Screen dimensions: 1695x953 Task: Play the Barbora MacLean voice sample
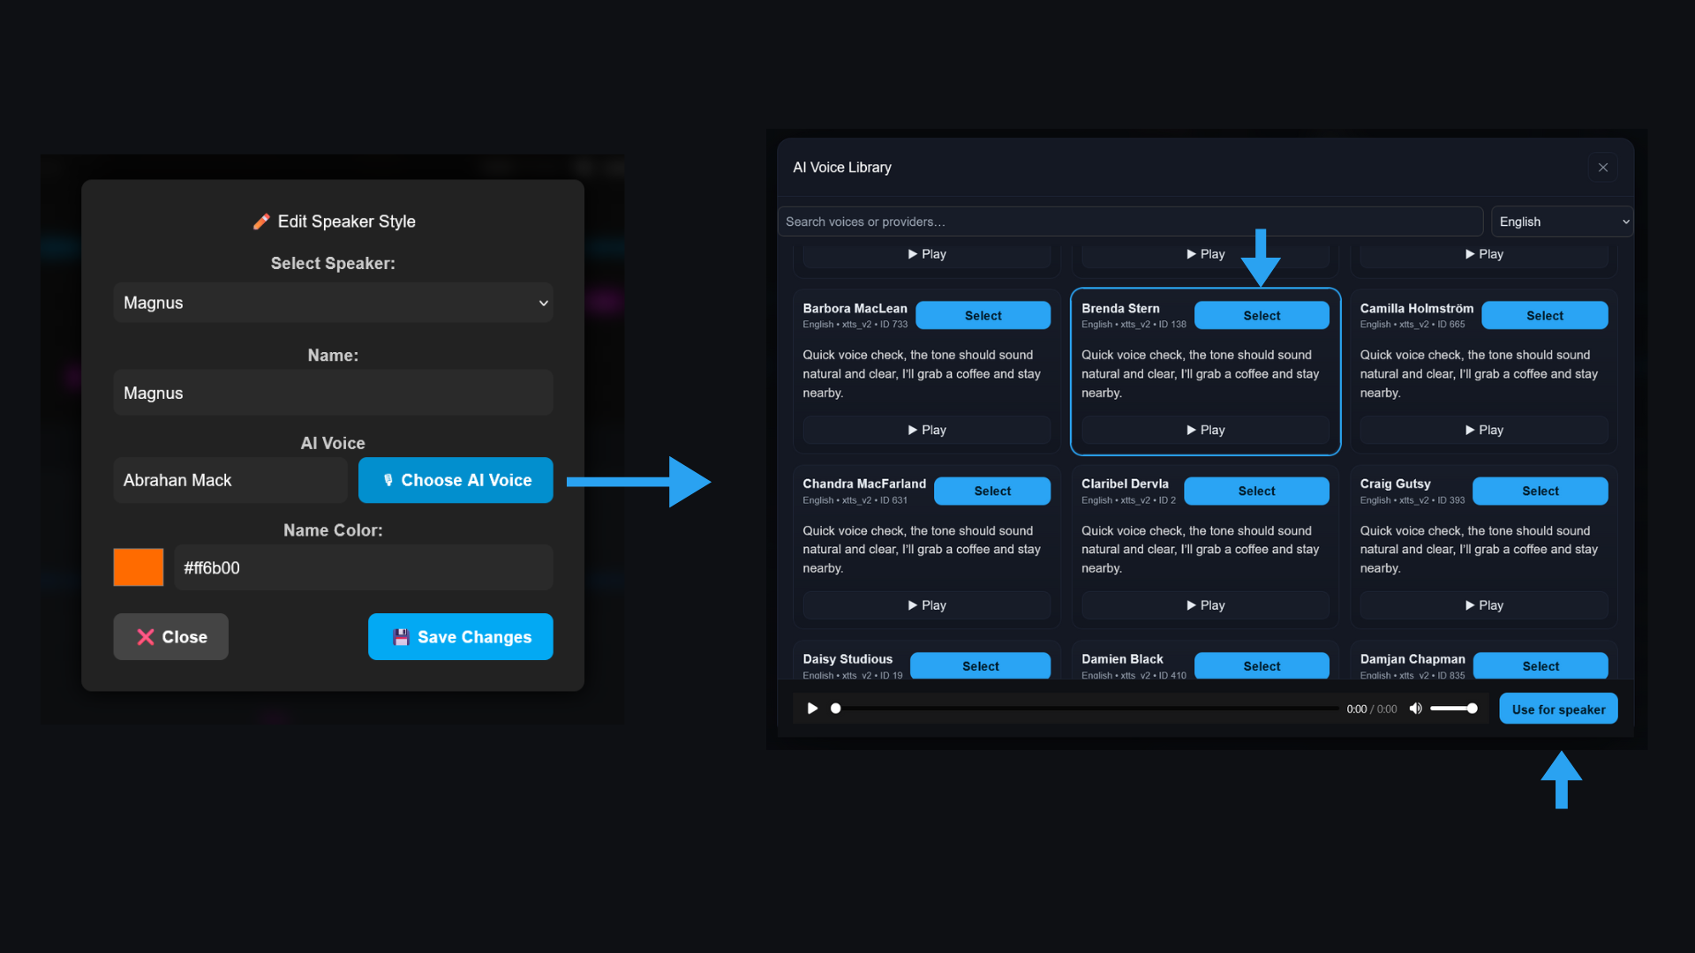click(x=926, y=430)
